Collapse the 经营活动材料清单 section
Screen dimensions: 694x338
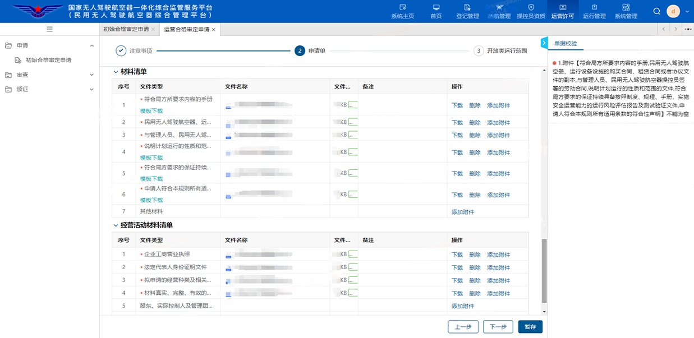pos(116,225)
